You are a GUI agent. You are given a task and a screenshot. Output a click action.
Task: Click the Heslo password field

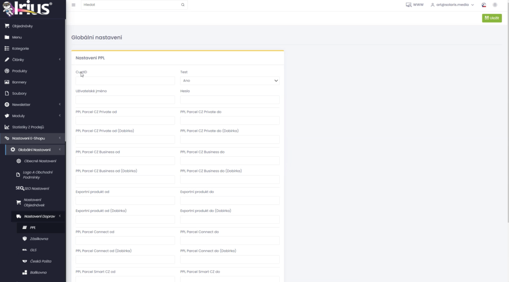click(230, 99)
